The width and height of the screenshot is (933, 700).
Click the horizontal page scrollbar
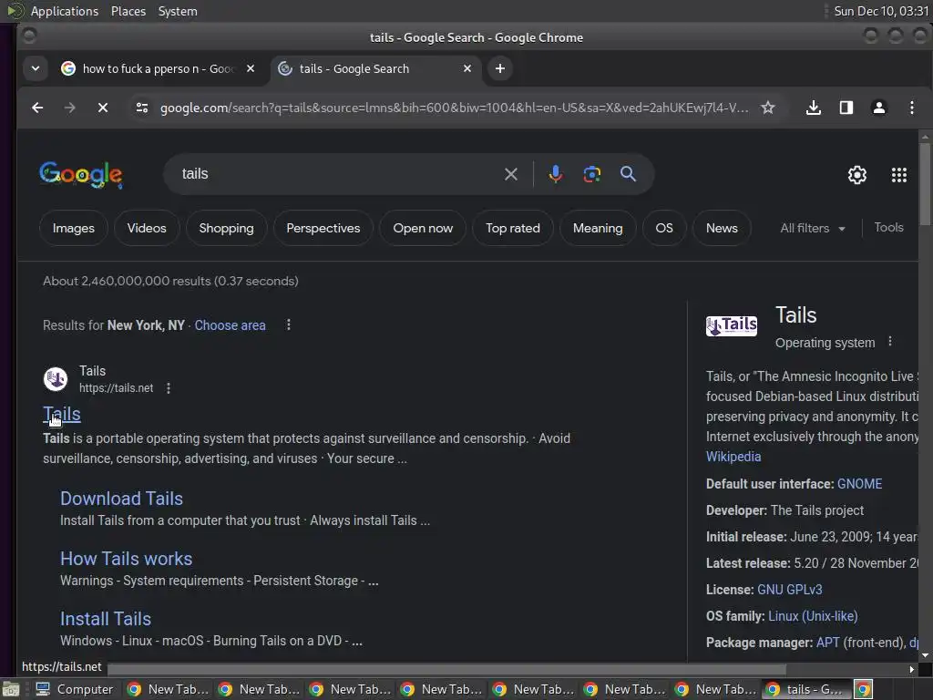point(446,669)
